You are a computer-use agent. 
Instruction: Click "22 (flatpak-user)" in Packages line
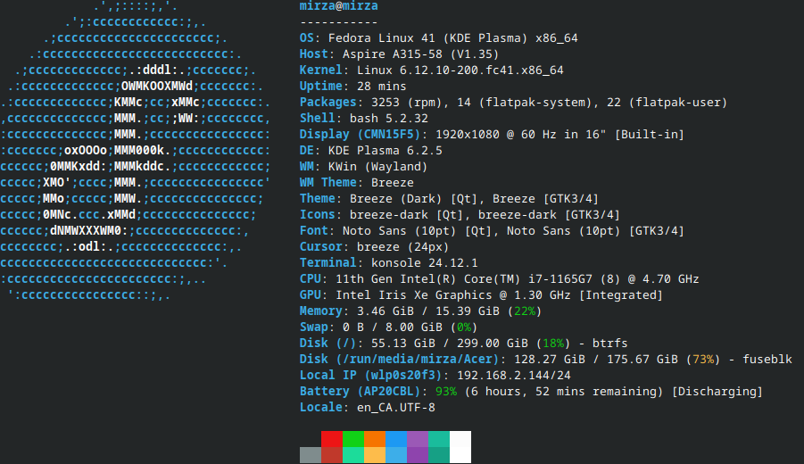[x=667, y=102]
